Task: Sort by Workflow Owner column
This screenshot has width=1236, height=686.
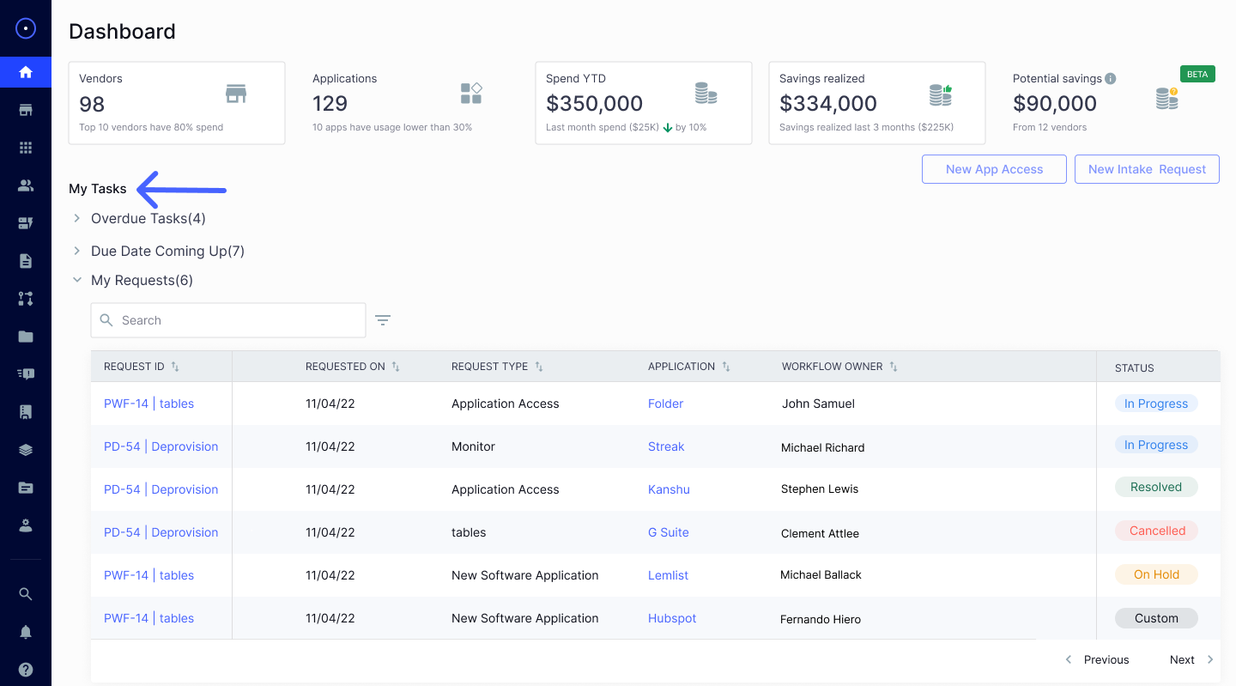Action: 894,367
